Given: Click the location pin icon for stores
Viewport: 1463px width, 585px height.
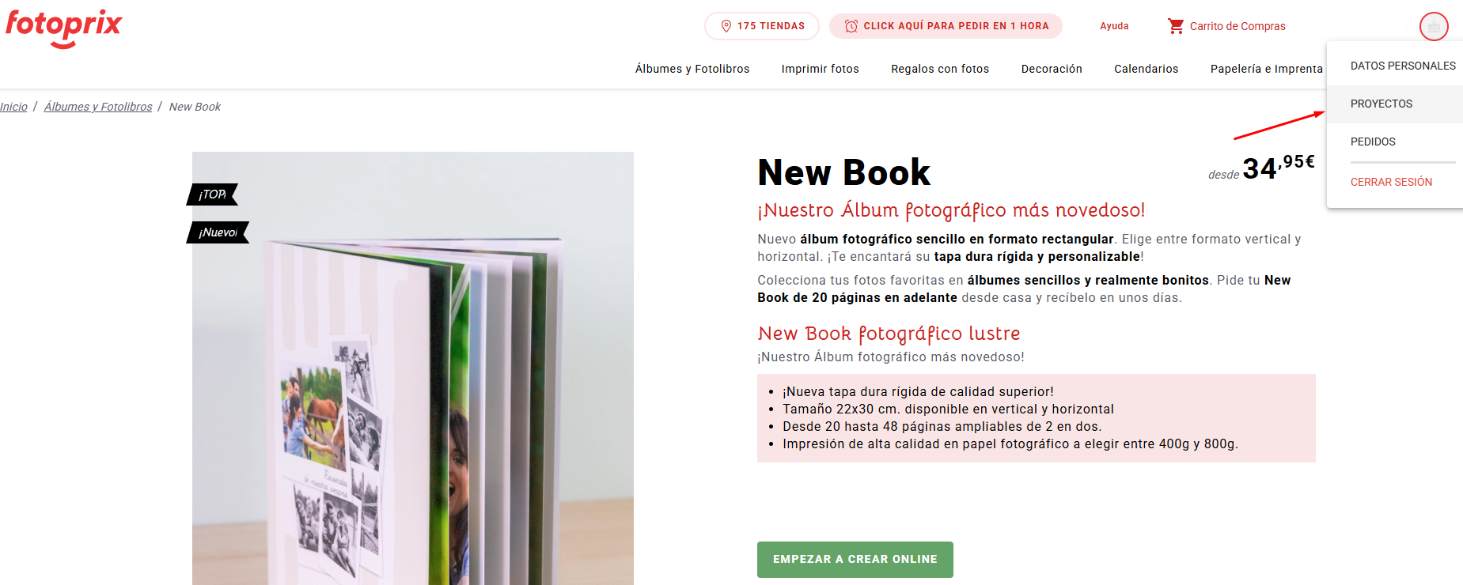Looking at the screenshot, I should (x=726, y=26).
